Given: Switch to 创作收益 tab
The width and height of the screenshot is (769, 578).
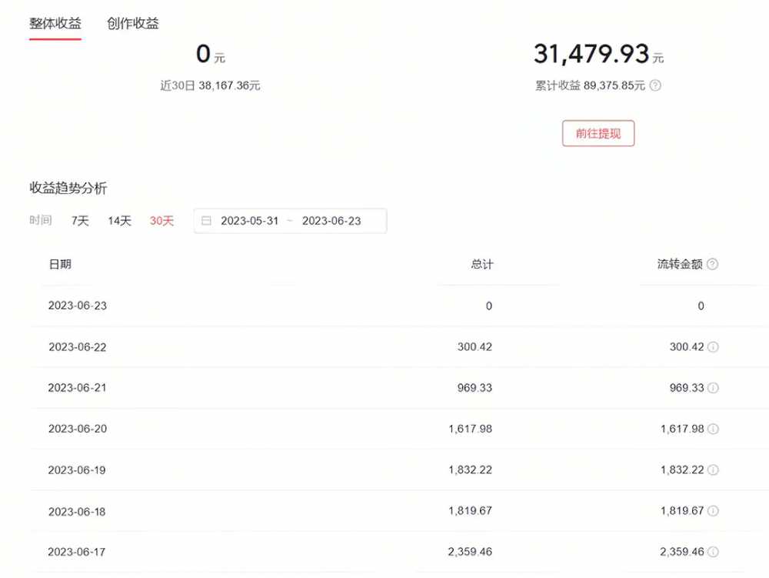Looking at the screenshot, I should tap(133, 23).
